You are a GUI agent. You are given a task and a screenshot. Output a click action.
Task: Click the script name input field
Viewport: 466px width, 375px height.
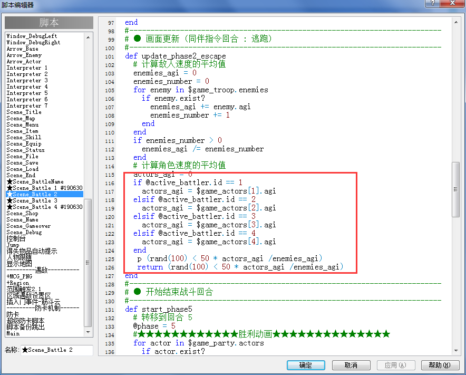pos(57,350)
